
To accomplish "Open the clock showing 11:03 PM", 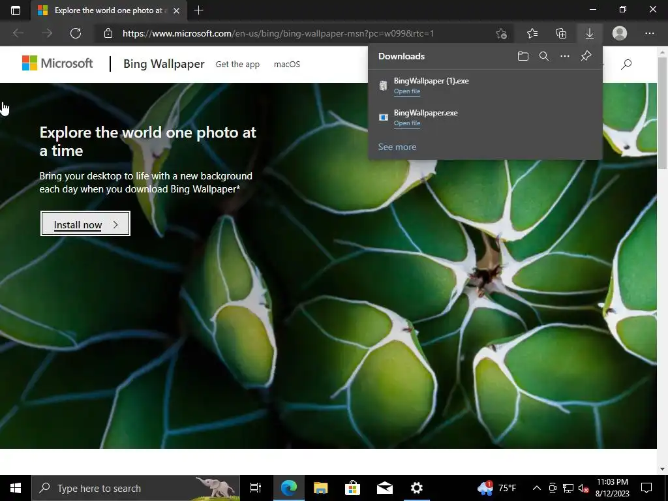I will [612, 488].
